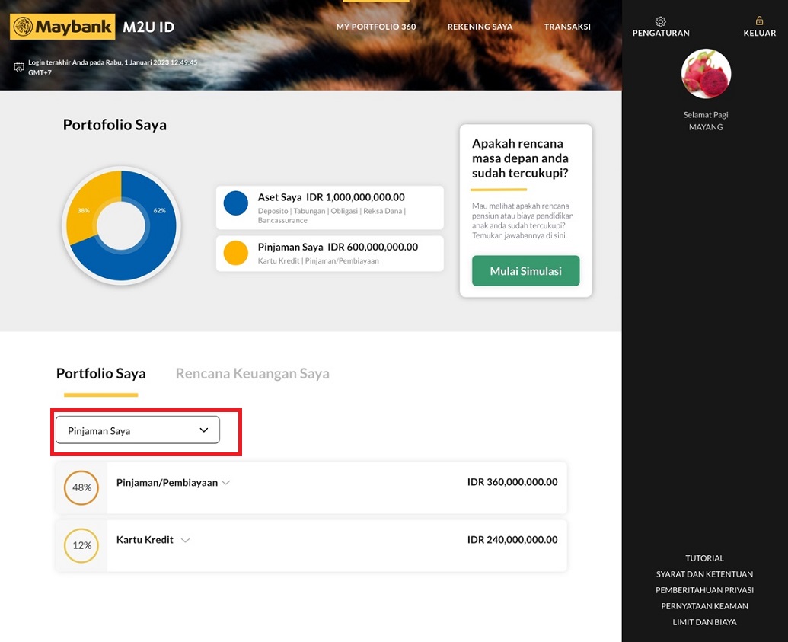Screen dimensions: 788x642
Task: Click the blue Aset Saya circle
Action: (236, 203)
